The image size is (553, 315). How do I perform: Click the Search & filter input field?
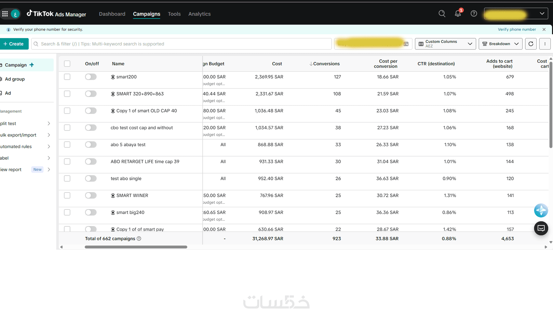click(182, 44)
